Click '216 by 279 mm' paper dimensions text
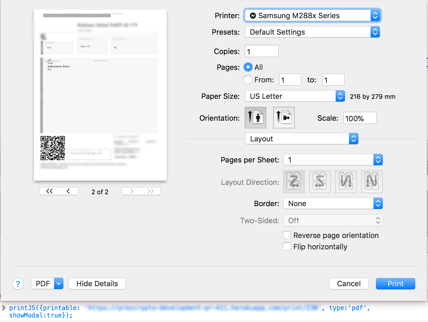This screenshot has width=428, height=322. pyautogui.click(x=373, y=97)
